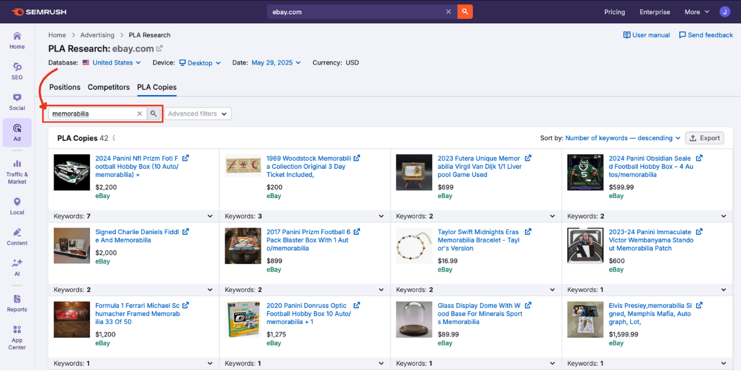Open the Social section in the sidebar
This screenshot has width=741, height=384.
pos(17,103)
